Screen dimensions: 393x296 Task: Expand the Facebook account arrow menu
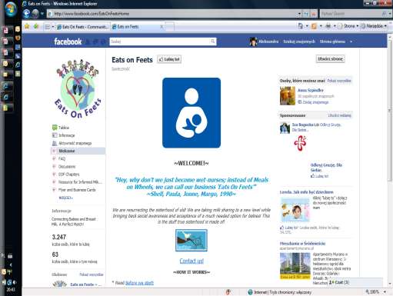[351, 42]
